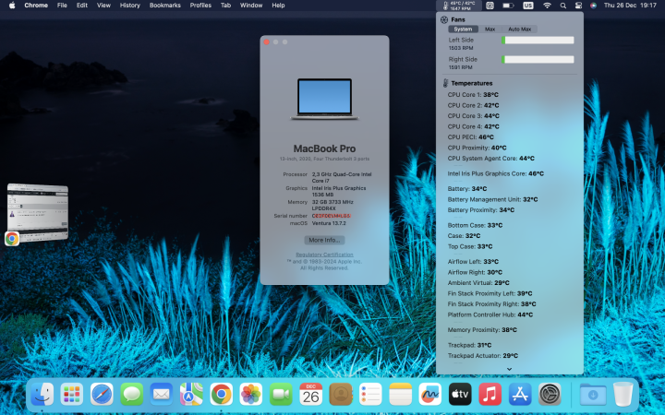
Task: Click the red serial number value
Action: pyautogui.click(x=332, y=216)
